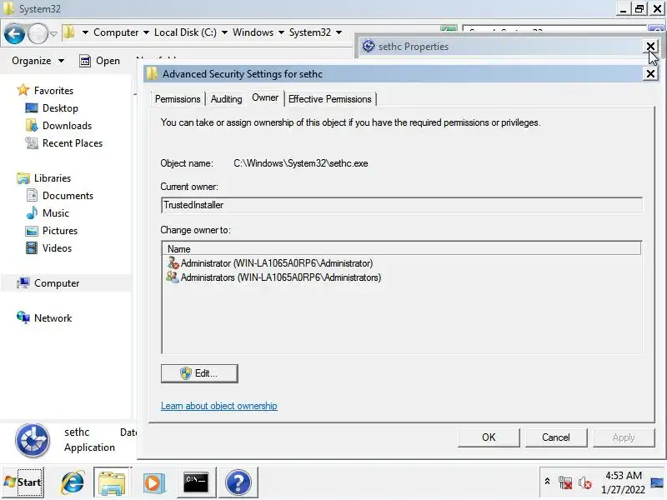The width and height of the screenshot is (667, 500).
Task: Click the Back navigation arrow in Explorer
Action: 14,33
